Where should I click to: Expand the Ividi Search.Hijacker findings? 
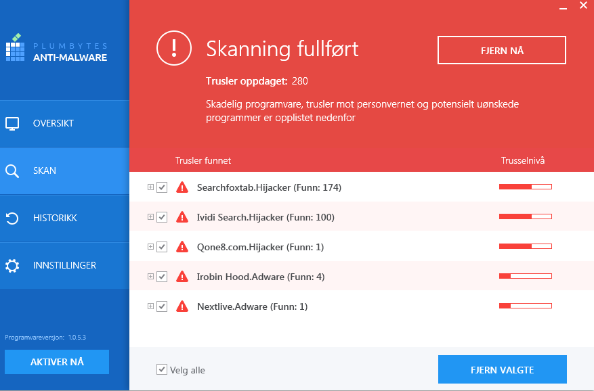[150, 217]
